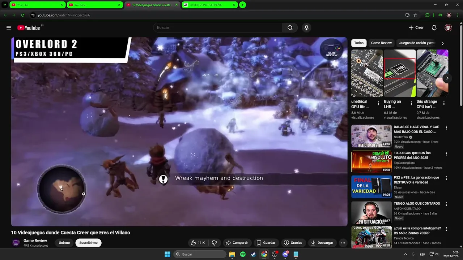Open Steam from the taskbar

(x=253, y=254)
